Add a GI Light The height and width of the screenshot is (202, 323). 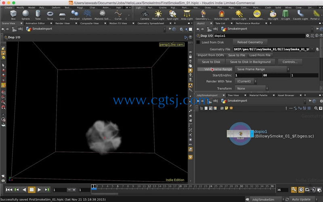pyautogui.click(x=285, y=15)
